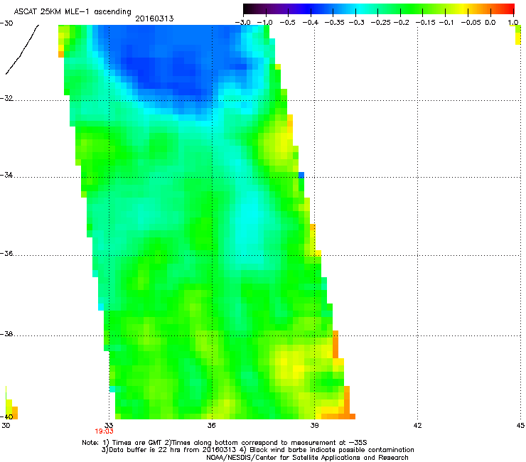Click the NOAA/NESDIS credit line
526x462 pixels.
[x=307, y=458]
